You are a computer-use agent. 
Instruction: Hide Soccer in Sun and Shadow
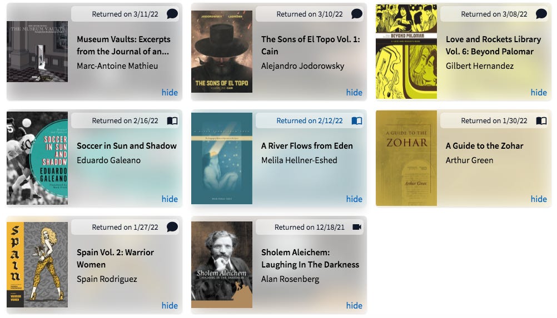[x=170, y=199]
